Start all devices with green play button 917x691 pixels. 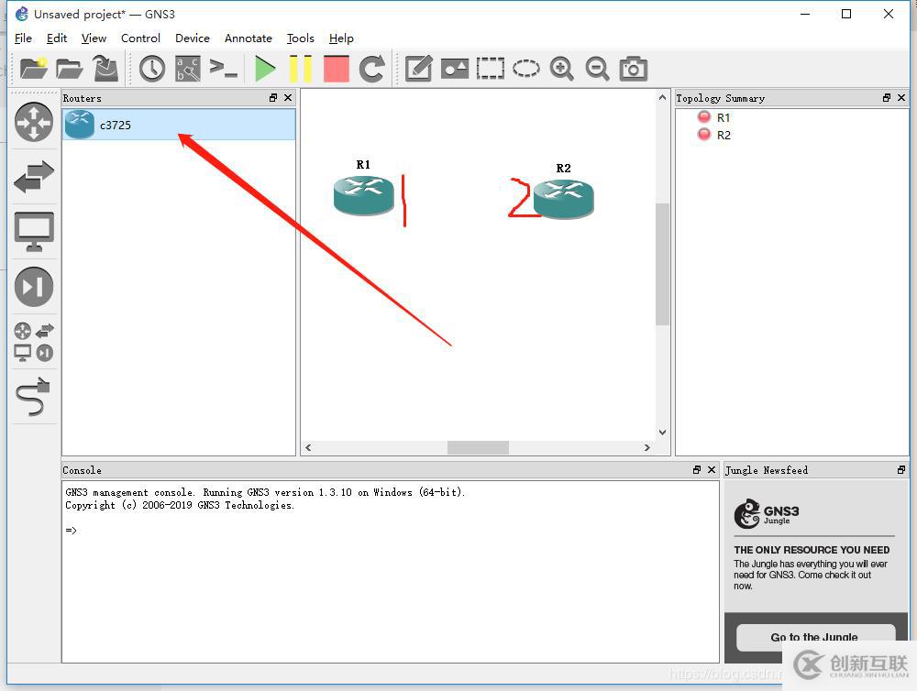point(265,69)
